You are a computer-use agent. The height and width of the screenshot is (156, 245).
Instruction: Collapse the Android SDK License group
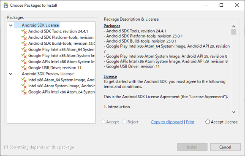click(x=11, y=25)
